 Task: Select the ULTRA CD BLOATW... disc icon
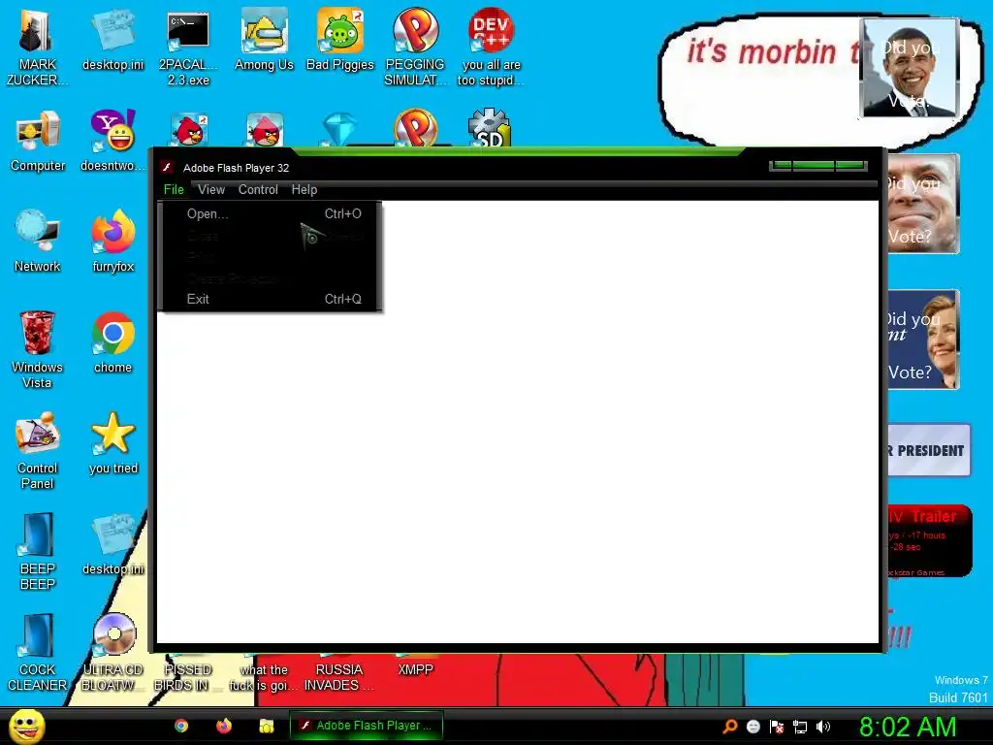point(112,653)
